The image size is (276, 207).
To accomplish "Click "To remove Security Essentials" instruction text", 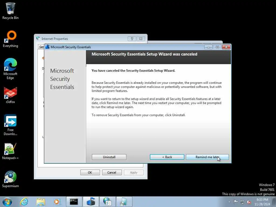I will click(x=138, y=115).
